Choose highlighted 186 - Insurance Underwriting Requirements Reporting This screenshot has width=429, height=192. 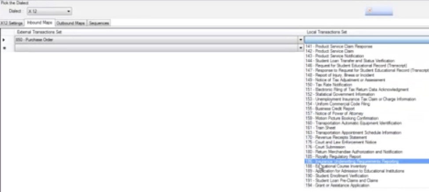point(352,161)
